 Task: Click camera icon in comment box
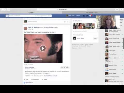tap(65, 22)
